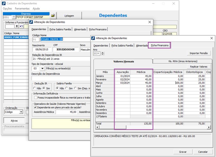Select the Dedução IR Não radio button
The height and width of the screenshot is (157, 216).
click(x=34, y=88)
